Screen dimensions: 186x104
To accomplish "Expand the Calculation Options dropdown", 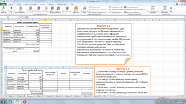I will click(x=165, y=10).
